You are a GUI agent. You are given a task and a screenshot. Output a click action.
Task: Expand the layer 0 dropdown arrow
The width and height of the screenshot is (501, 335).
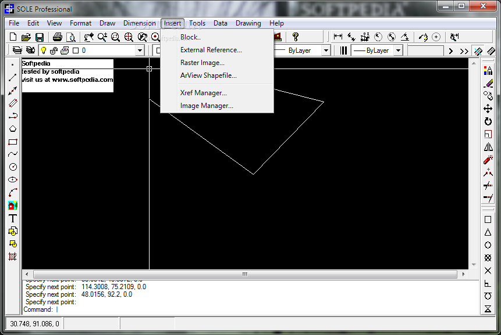[140, 51]
